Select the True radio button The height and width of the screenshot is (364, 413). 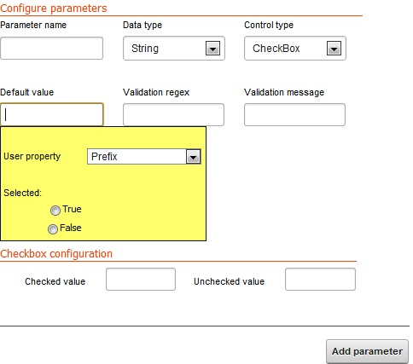55,211
